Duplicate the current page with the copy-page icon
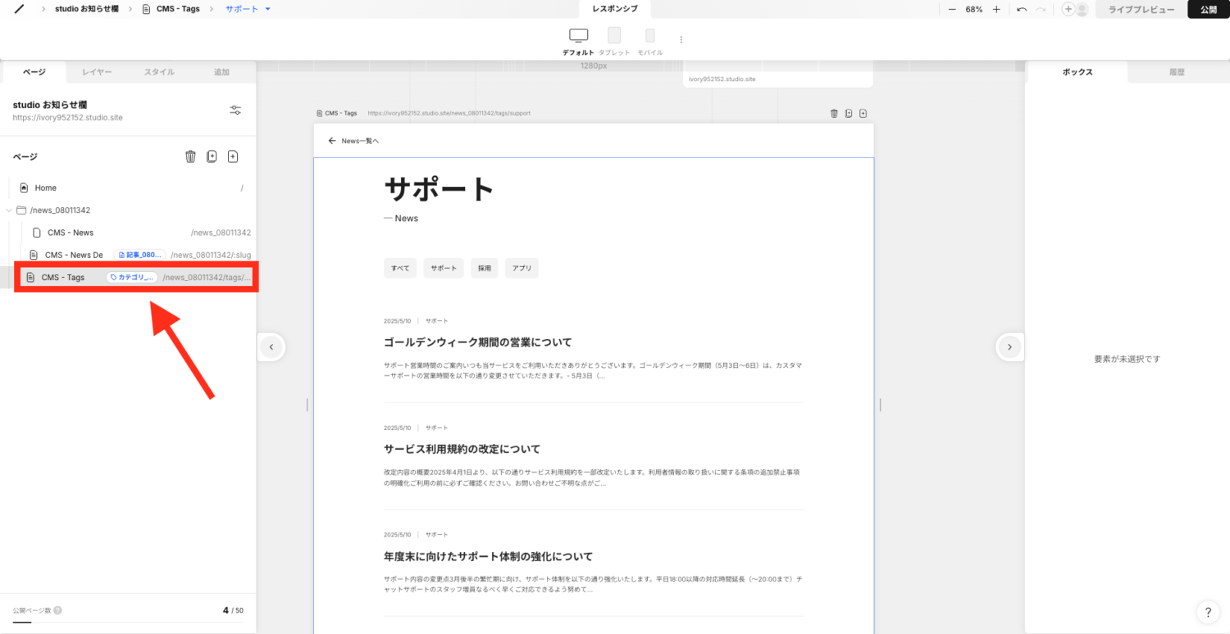The image size is (1230, 634). 212,156
